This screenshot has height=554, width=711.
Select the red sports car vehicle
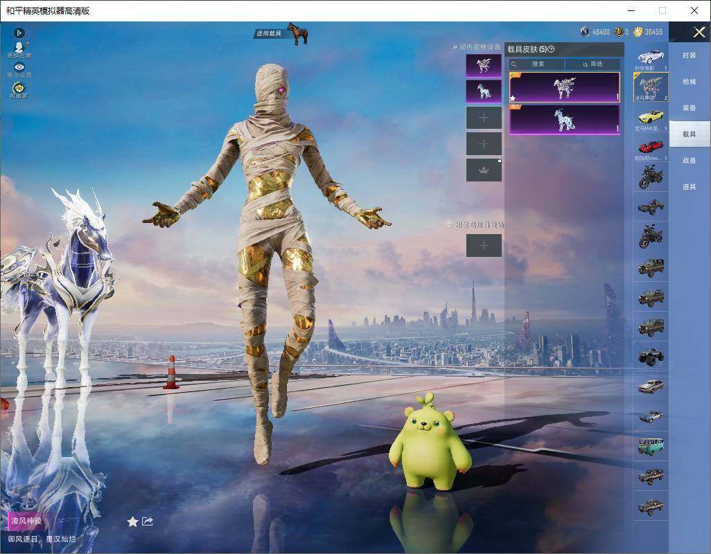(651, 148)
